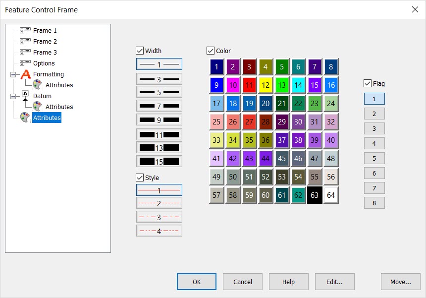Select color swatch 20 dark green

(266, 103)
